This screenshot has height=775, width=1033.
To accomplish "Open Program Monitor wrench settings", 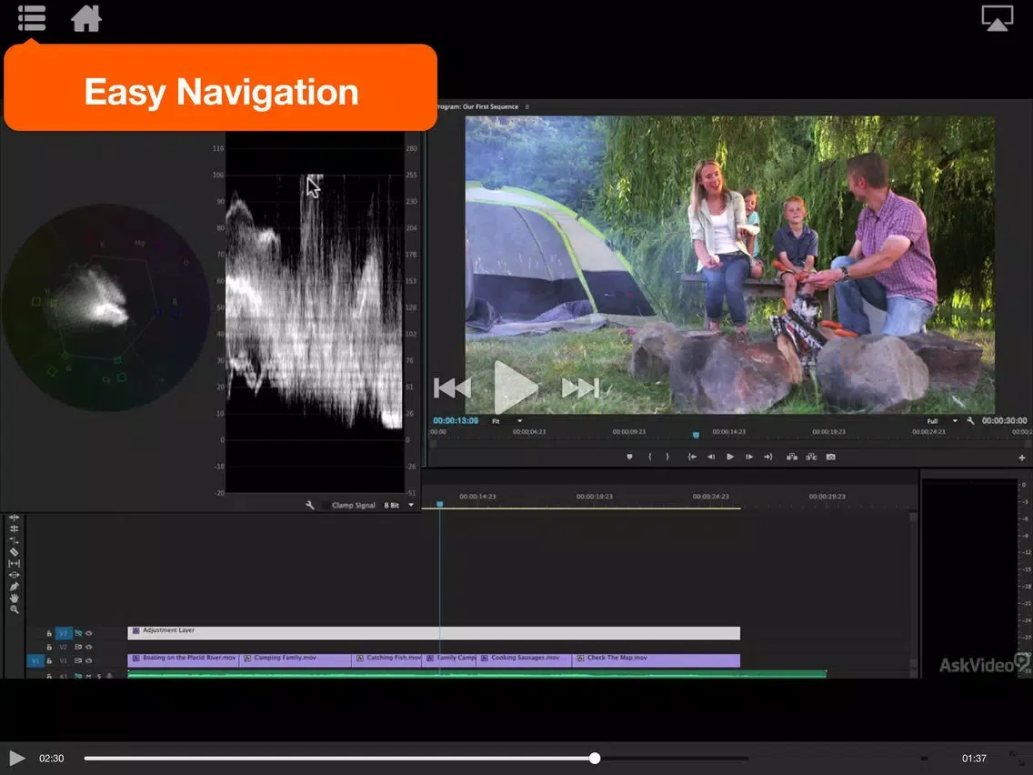I will [970, 420].
